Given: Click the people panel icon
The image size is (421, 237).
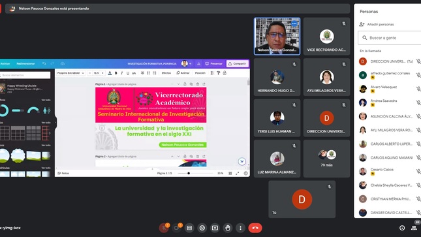Looking at the screenshot, I should coord(414,228).
